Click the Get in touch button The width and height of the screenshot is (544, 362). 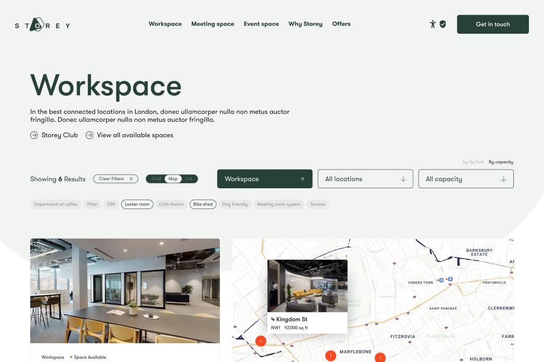click(x=492, y=24)
